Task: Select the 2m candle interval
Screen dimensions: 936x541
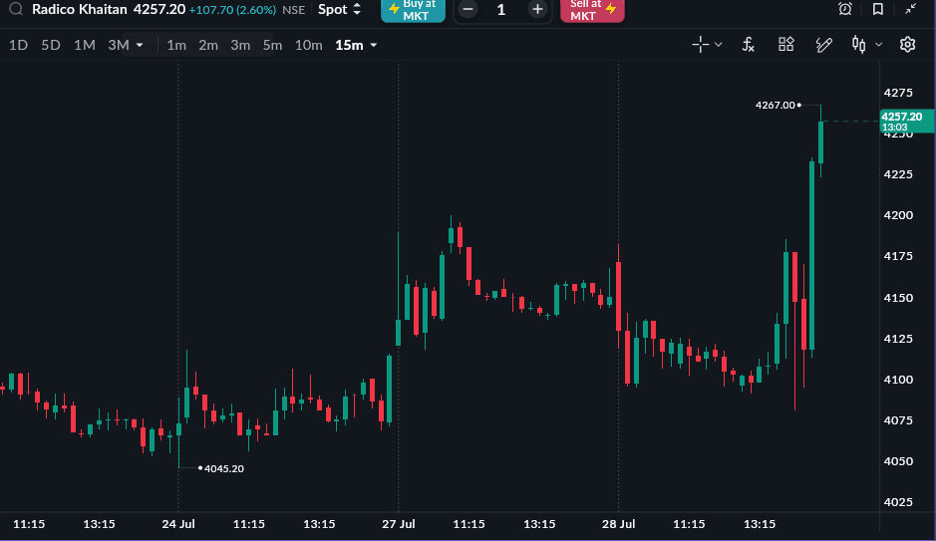Action: click(x=208, y=45)
